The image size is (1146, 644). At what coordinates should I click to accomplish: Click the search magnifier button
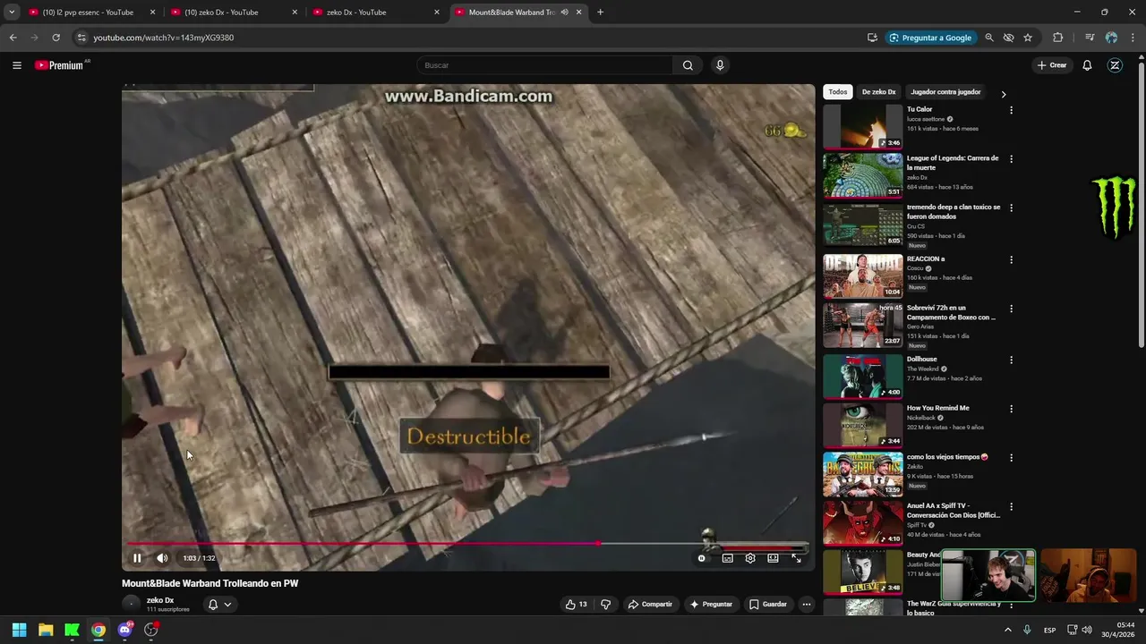688,65
